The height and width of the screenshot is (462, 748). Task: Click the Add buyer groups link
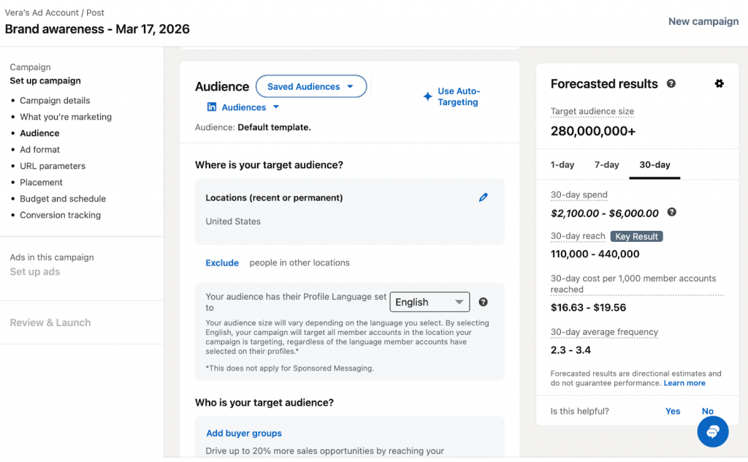(244, 433)
